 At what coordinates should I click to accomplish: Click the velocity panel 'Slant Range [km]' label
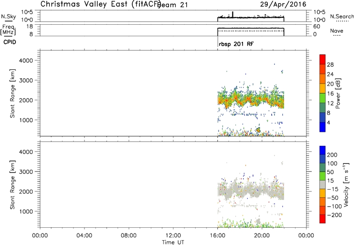(12, 184)
